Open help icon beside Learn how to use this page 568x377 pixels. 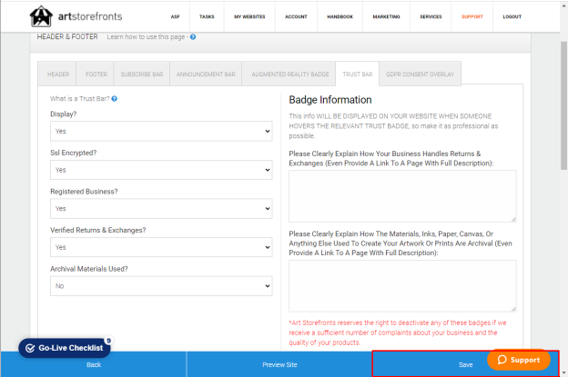(193, 37)
